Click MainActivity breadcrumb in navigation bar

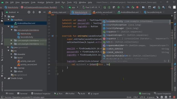coord(11,7)
